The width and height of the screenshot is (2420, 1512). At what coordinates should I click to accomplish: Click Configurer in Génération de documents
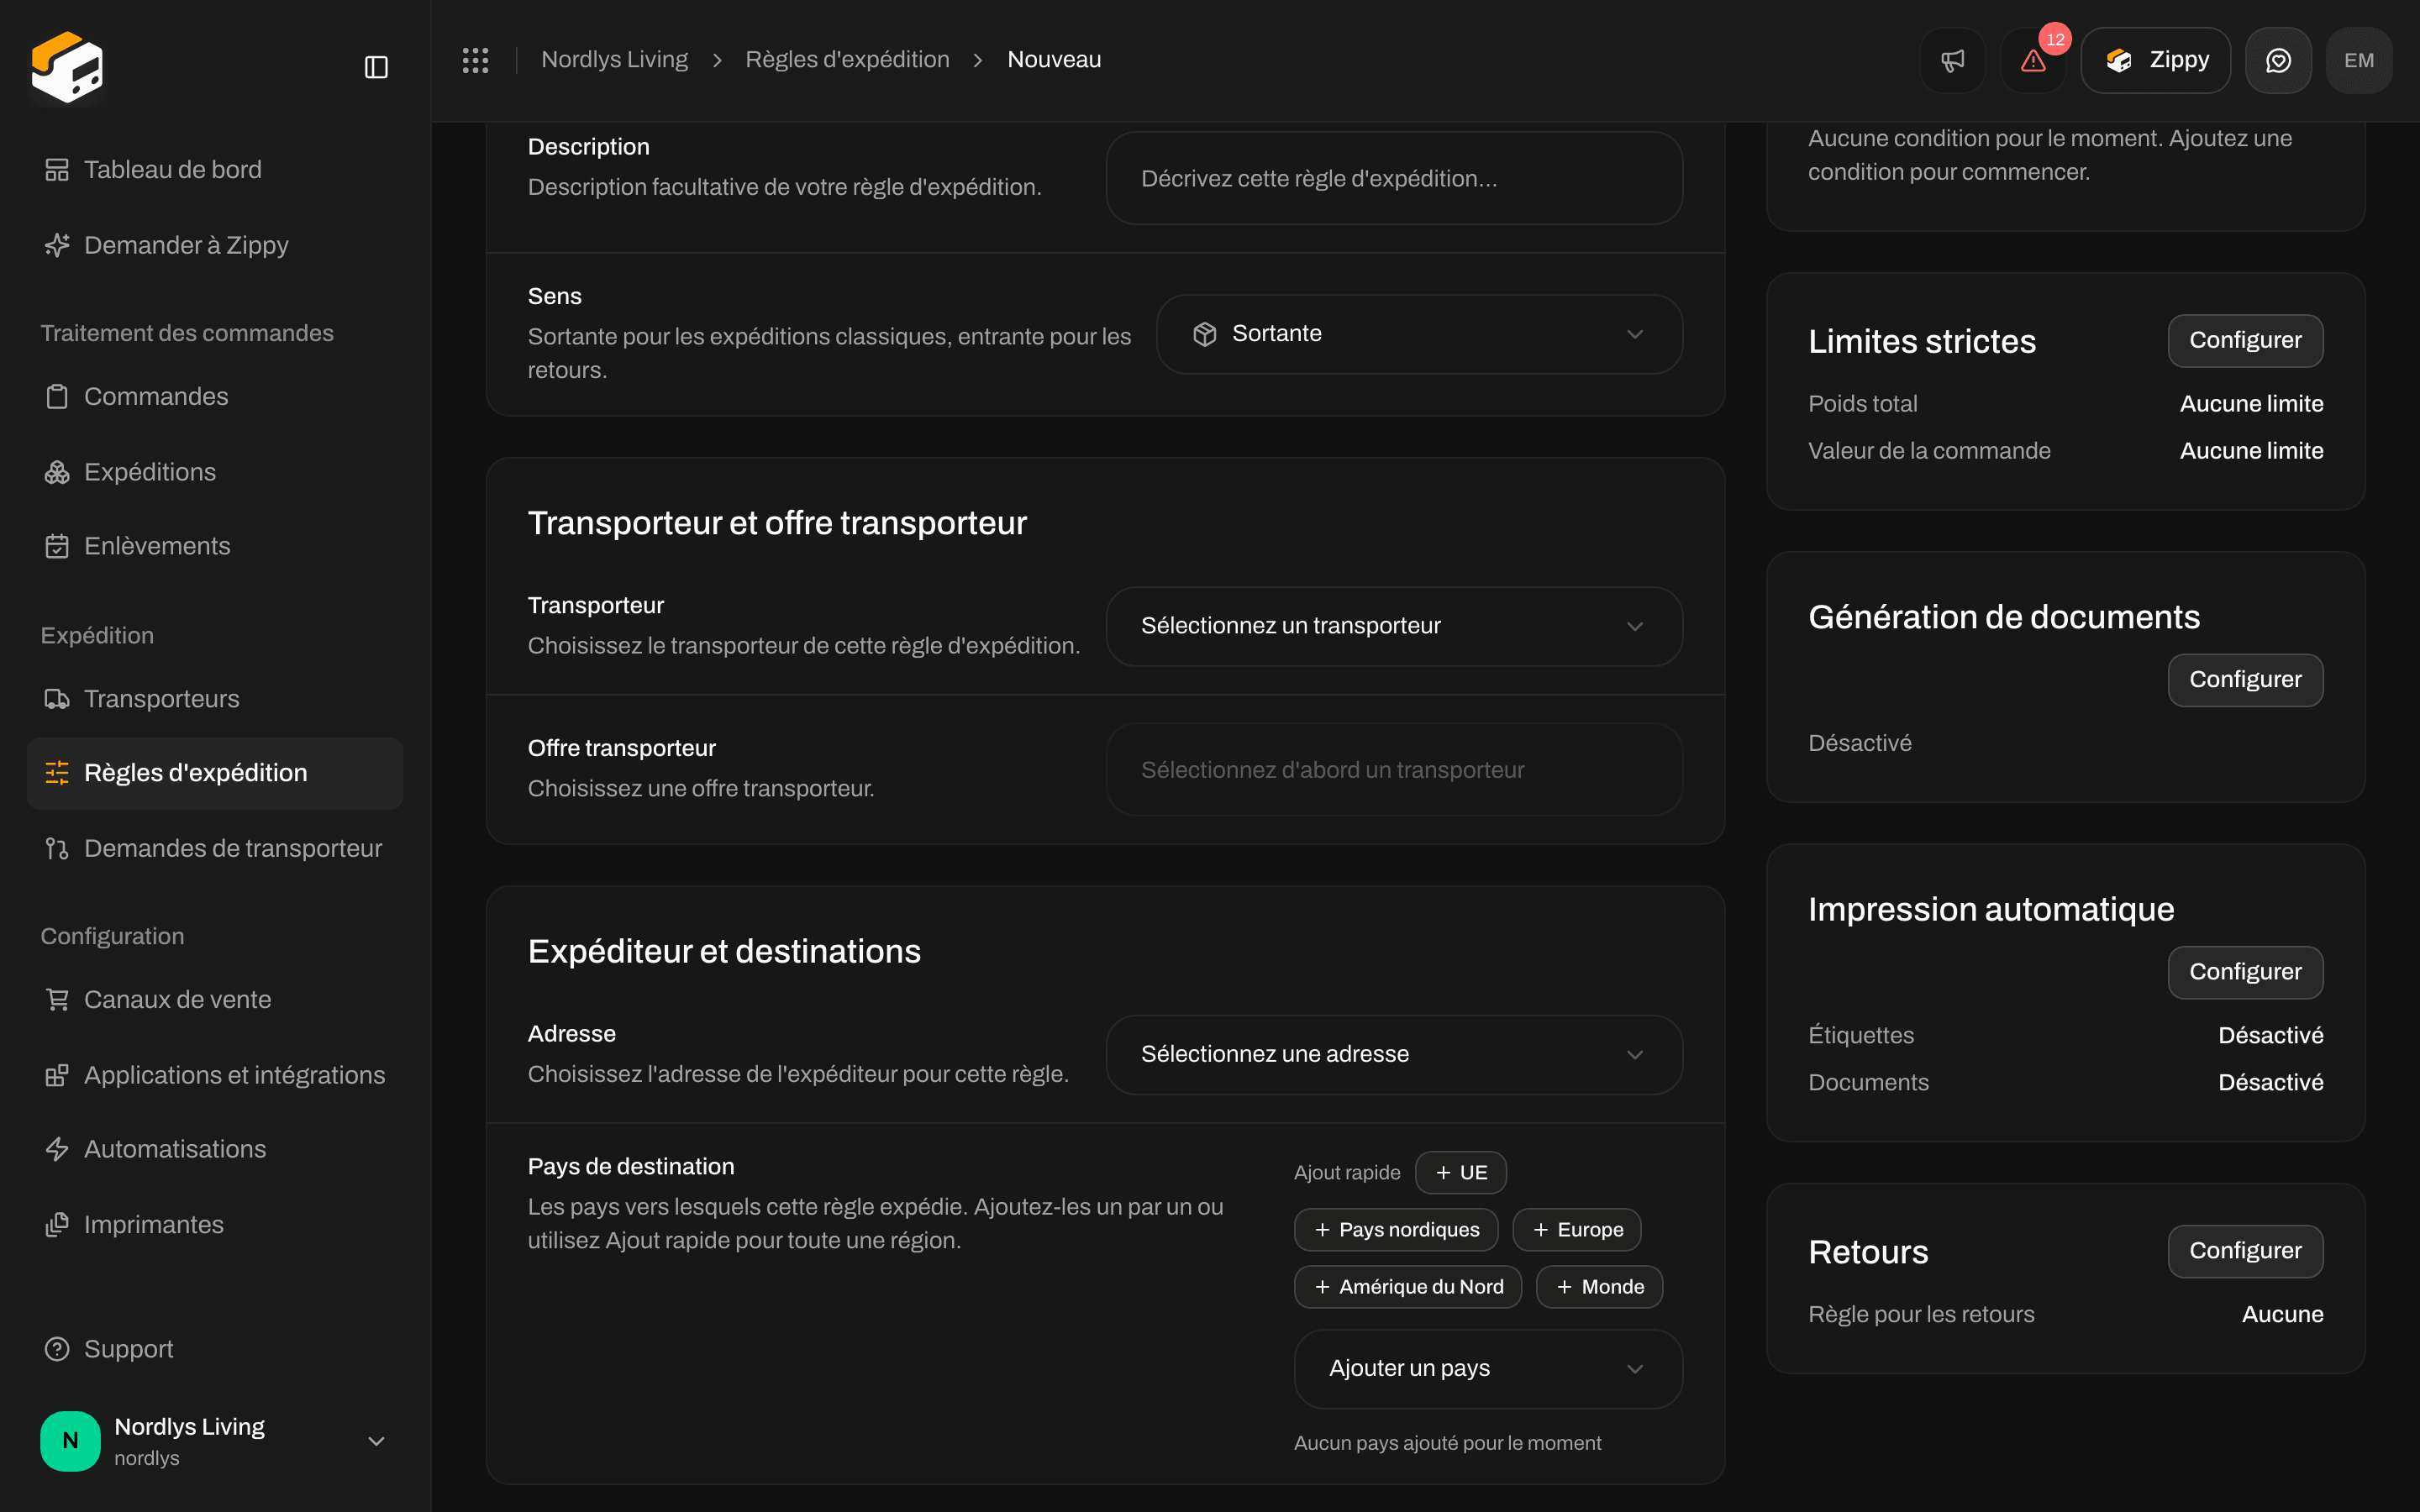2245,680
